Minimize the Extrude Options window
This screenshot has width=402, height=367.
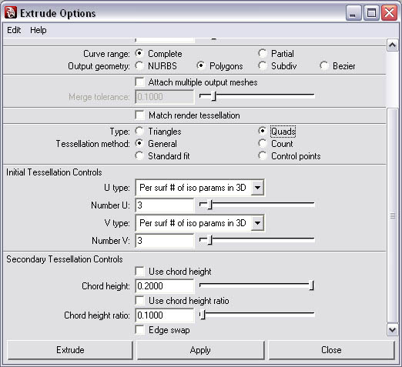pyautogui.click(x=353, y=13)
